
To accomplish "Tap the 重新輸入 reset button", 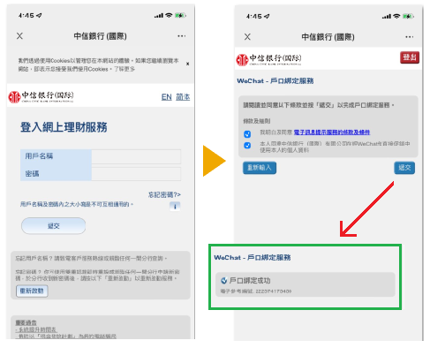I will pos(260,168).
